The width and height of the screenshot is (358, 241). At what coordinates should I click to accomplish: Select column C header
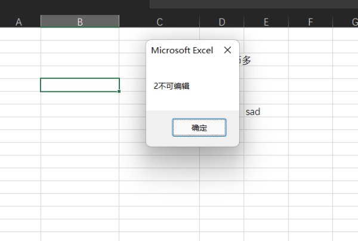[x=159, y=22]
